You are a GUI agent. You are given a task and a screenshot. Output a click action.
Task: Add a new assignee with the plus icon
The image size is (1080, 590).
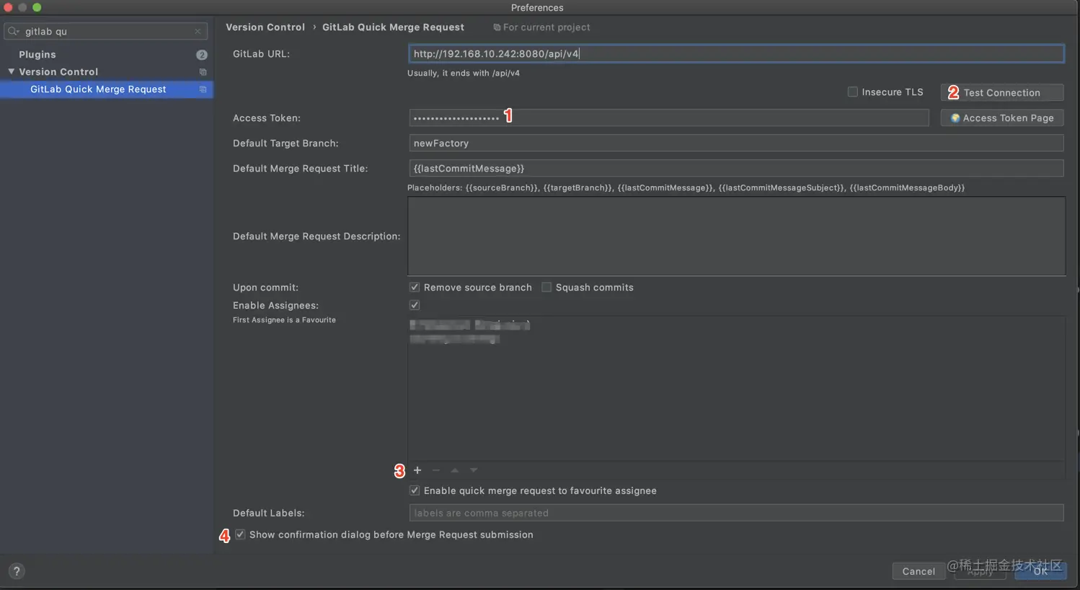(x=417, y=470)
